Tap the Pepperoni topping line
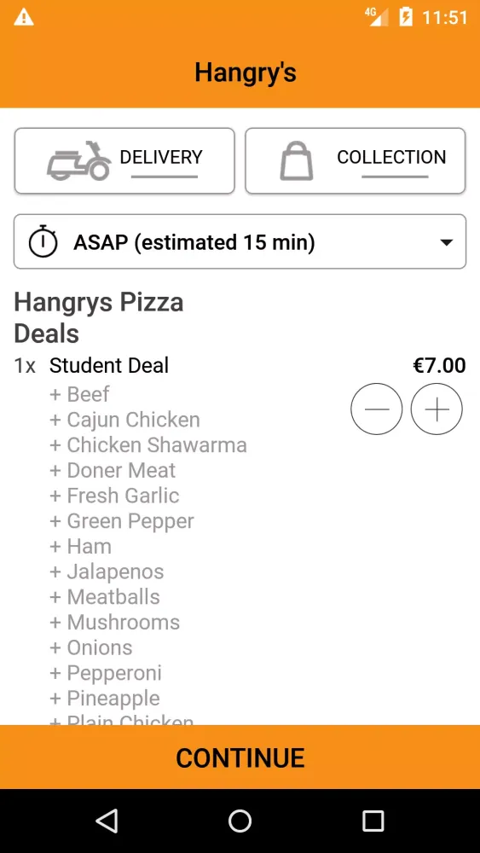The width and height of the screenshot is (480, 853). click(x=106, y=673)
